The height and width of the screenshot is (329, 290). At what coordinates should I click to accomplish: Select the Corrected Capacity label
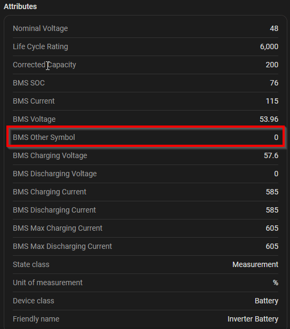[44, 65]
